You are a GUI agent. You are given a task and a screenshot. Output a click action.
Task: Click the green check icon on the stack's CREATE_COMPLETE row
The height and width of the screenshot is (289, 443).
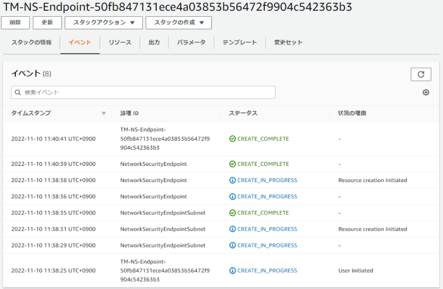pyautogui.click(x=233, y=139)
